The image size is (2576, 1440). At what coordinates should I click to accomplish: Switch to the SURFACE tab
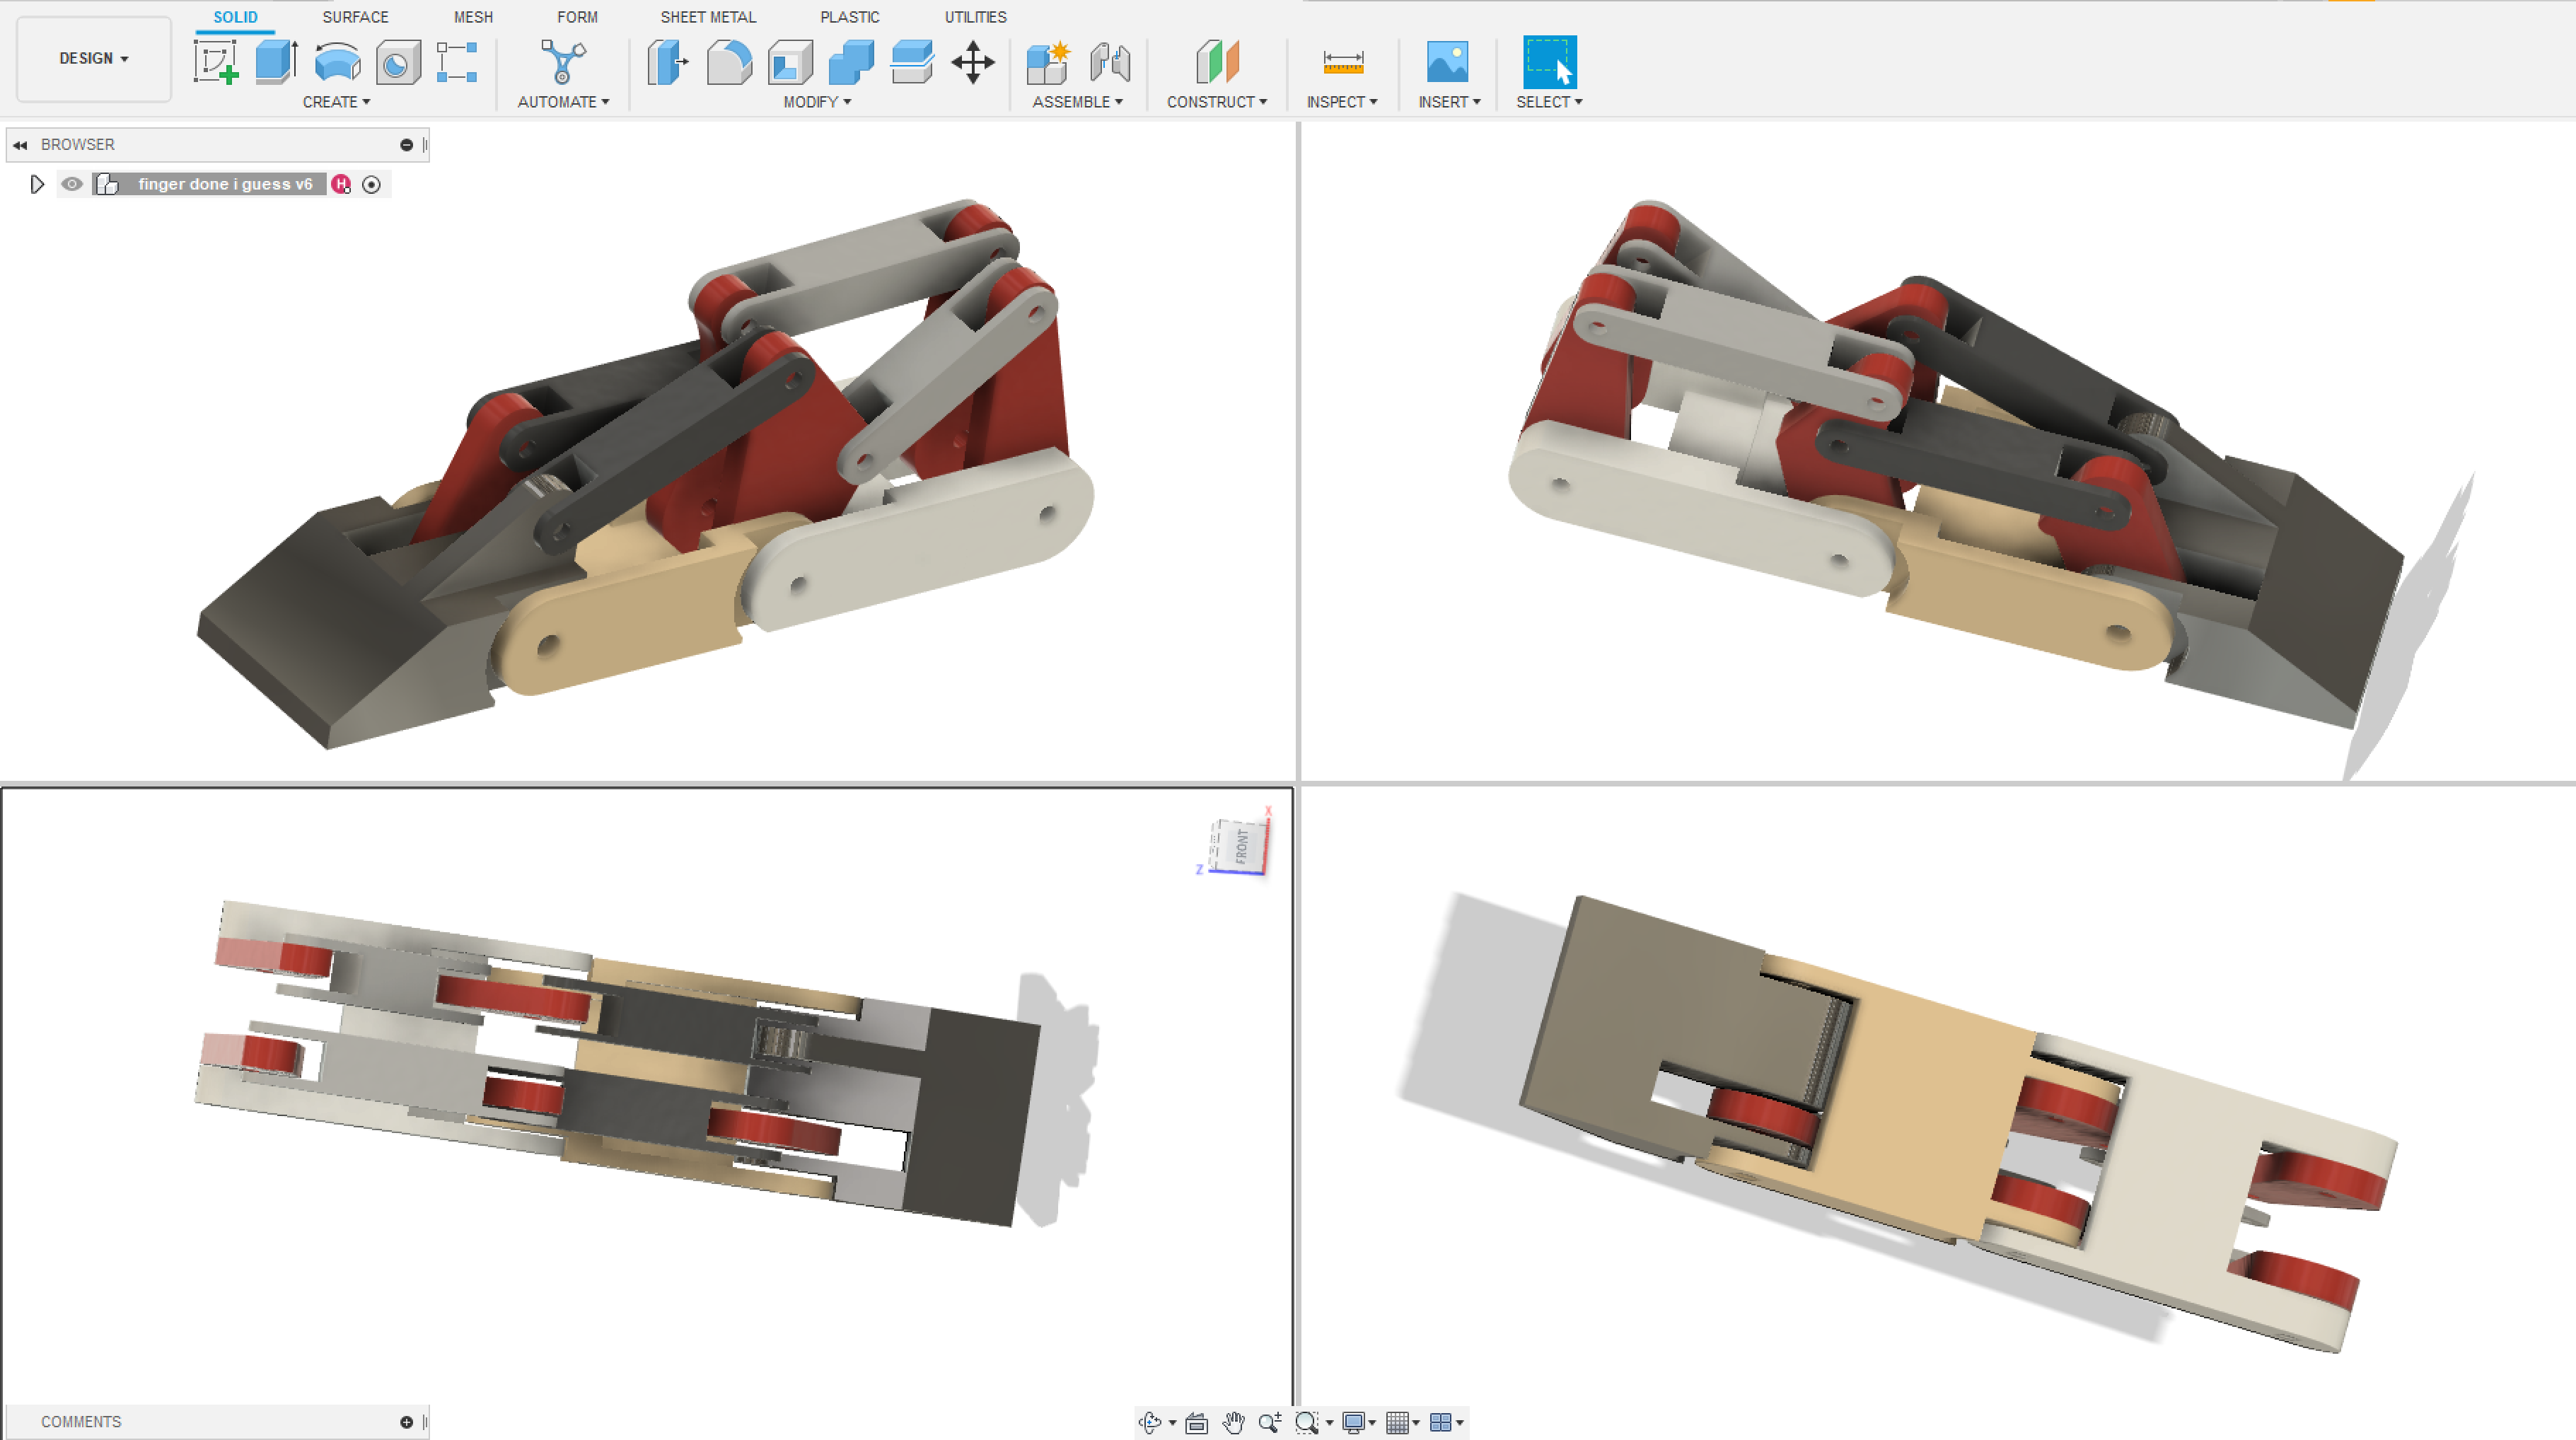pos(355,17)
